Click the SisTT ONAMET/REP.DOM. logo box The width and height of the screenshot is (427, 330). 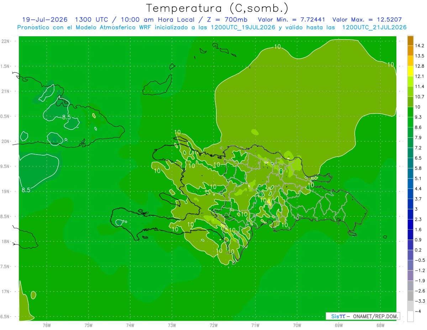pos(363,316)
